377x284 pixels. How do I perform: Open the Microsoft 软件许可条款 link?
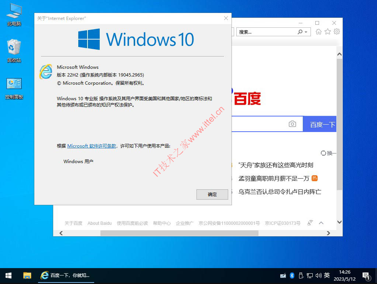coord(92,146)
